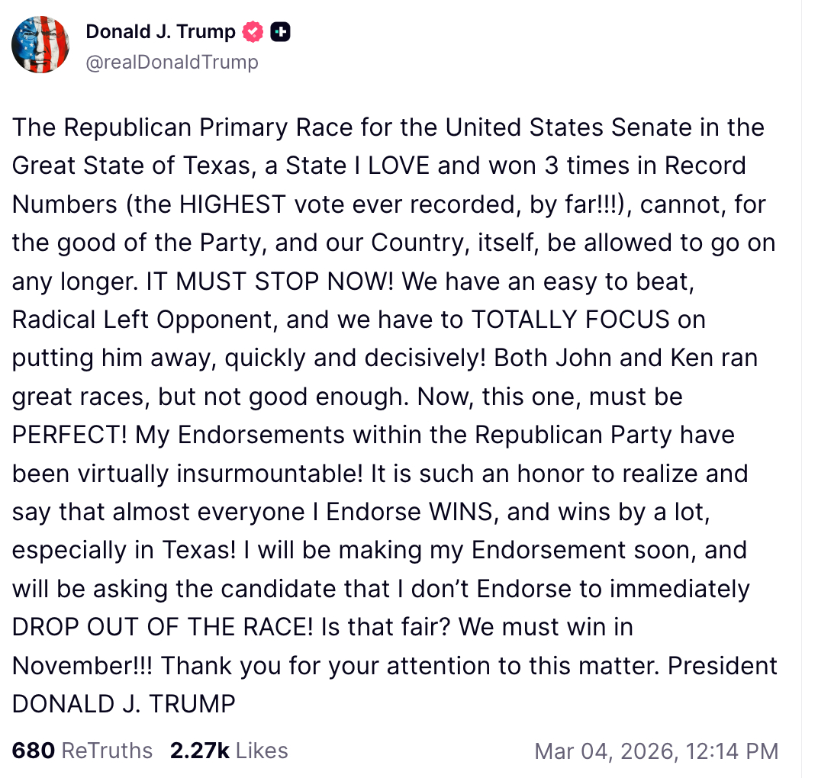Click Donald J. Trump's profile avatar

click(x=41, y=43)
